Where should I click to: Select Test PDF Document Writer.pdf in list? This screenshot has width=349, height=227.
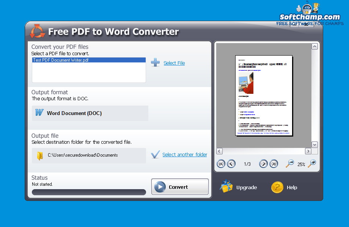pos(89,60)
